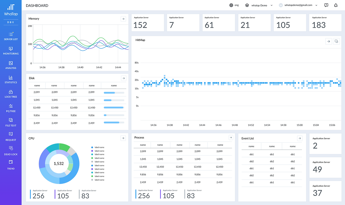Open the eng language selector

[234, 5]
